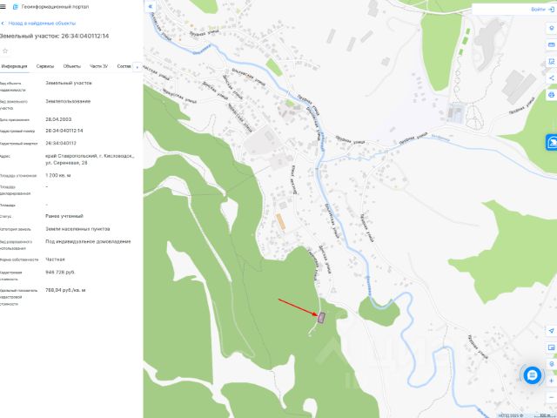557x418 pixels.
Task: Open the map layers tool
Action: [x=551, y=28]
